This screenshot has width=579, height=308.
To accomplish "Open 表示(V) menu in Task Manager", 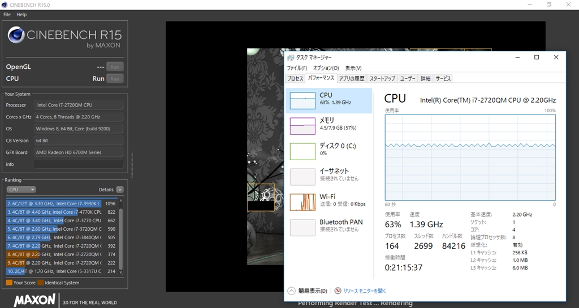I will (353, 68).
